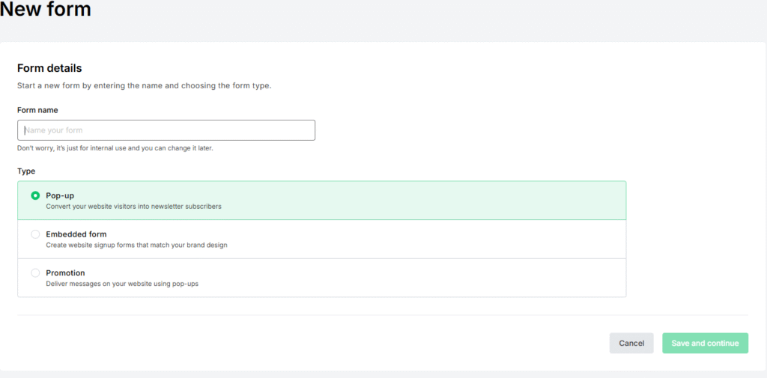Select the Pop-up radio button
Image resolution: width=767 pixels, height=378 pixels.
pyautogui.click(x=35, y=195)
